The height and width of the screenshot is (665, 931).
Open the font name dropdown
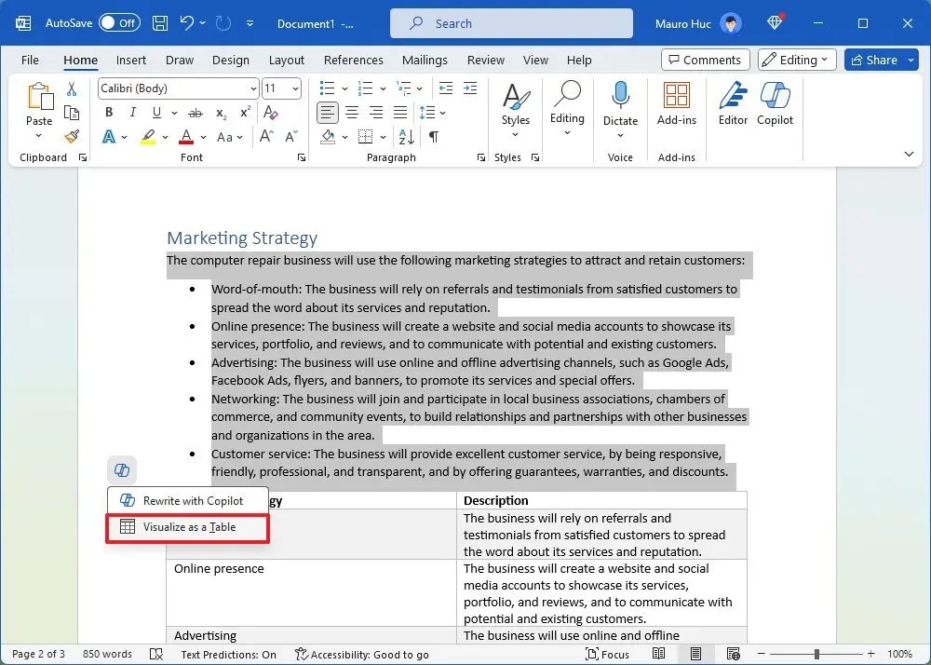tap(252, 88)
